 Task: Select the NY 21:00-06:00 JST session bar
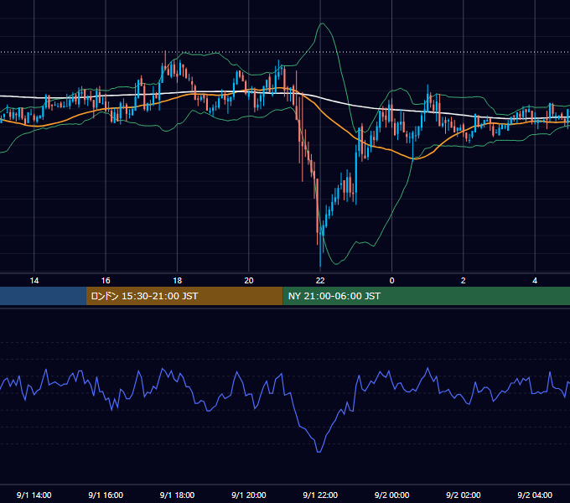pyautogui.click(x=427, y=296)
